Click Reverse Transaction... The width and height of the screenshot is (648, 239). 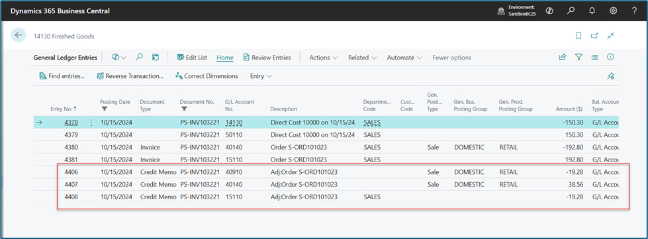coord(130,76)
